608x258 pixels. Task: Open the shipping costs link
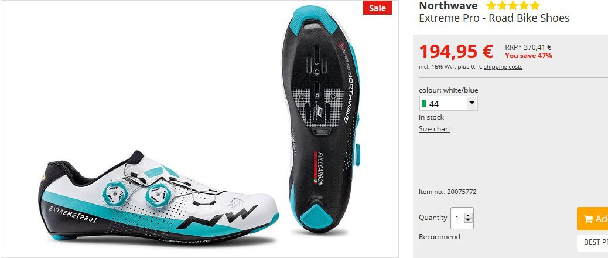[x=503, y=67]
